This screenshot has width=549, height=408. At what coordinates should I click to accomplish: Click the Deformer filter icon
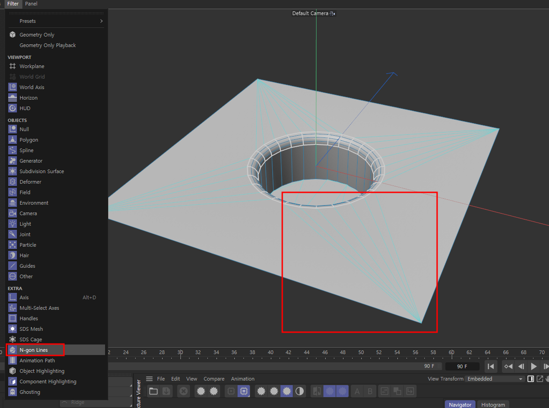pyautogui.click(x=13, y=182)
